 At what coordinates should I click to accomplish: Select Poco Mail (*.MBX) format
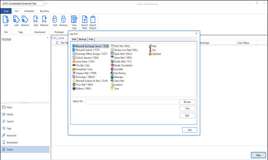pyautogui.click(x=83, y=85)
